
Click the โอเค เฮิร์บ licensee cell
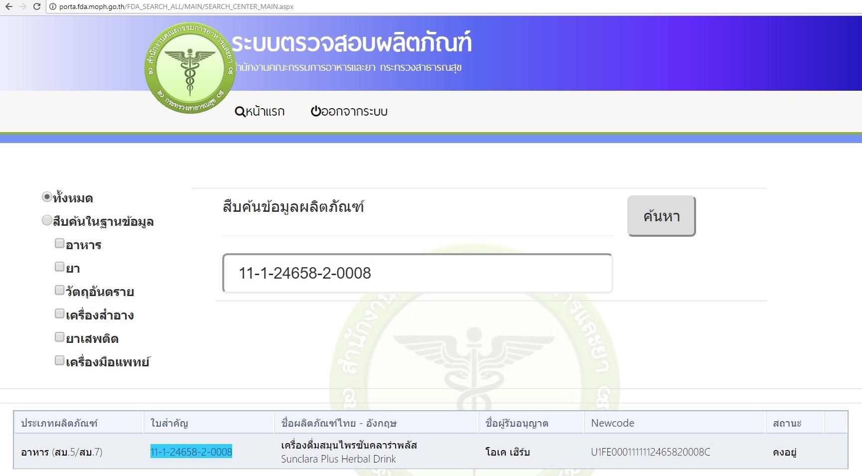click(508, 452)
